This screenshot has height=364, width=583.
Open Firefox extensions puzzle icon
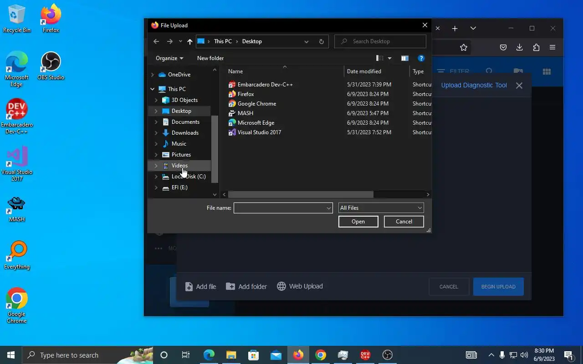pos(536,47)
